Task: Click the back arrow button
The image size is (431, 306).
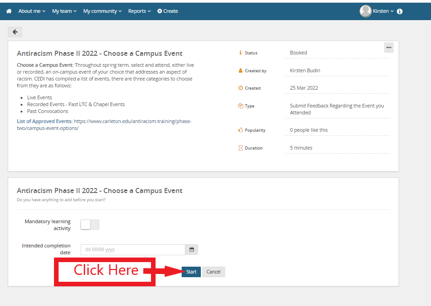Action: [x=15, y=32]
